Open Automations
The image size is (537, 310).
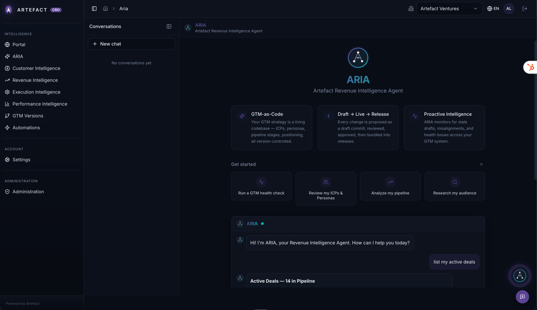click(27, 128)
